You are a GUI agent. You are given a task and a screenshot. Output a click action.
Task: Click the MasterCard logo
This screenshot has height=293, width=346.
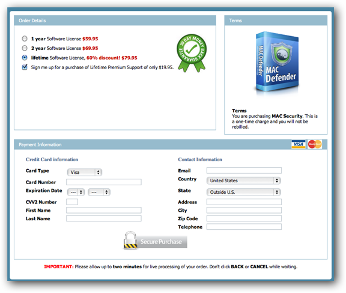pyautogui.click(x=315, y=144)
